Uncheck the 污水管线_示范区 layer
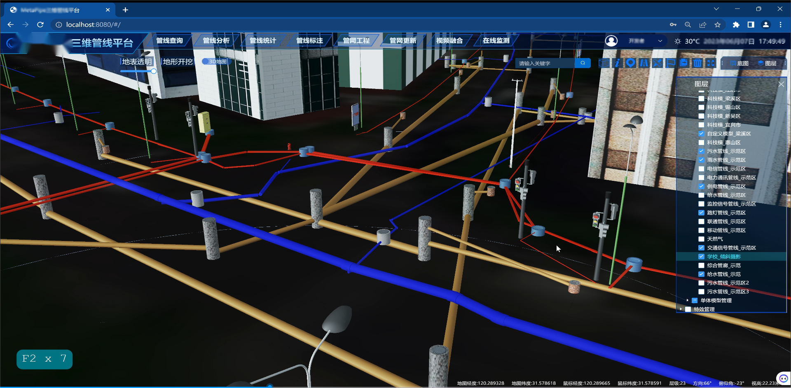Viewport: 791px width, 388px height. point(702,151)
